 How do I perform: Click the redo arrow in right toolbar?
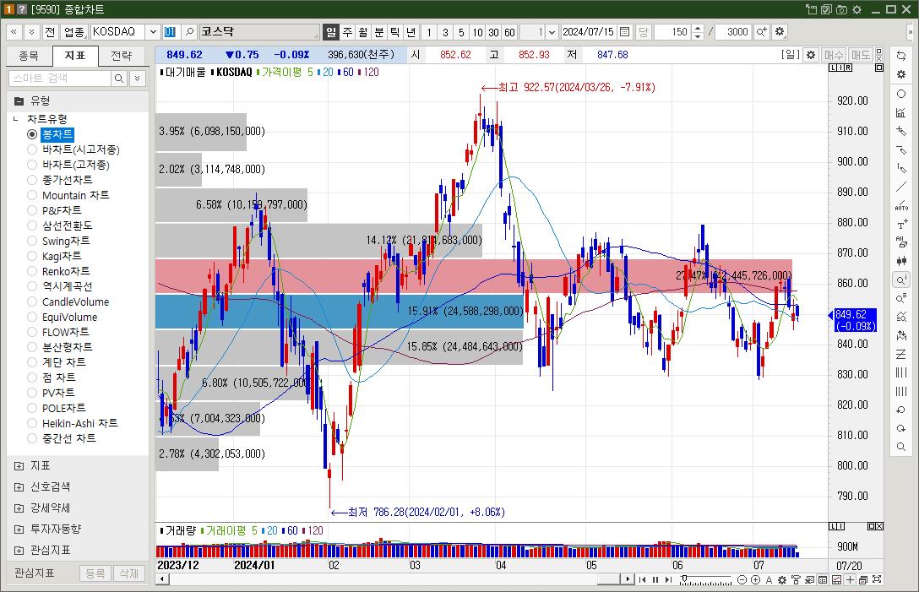coord(901,428)
